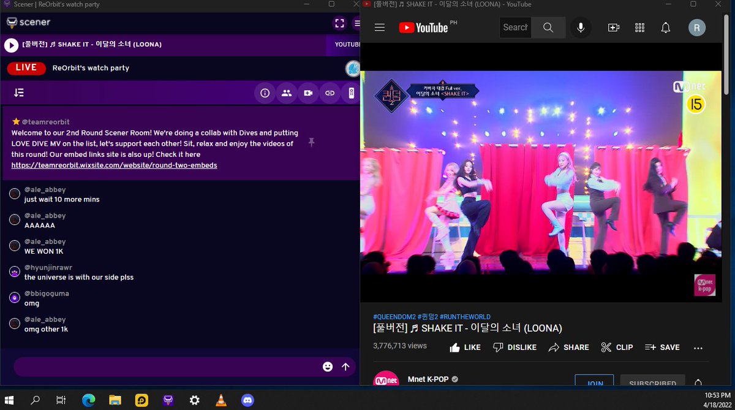Screen dimensions: 735x410
Task: Open YouTube notifications bell
Action: click(666, 28)
